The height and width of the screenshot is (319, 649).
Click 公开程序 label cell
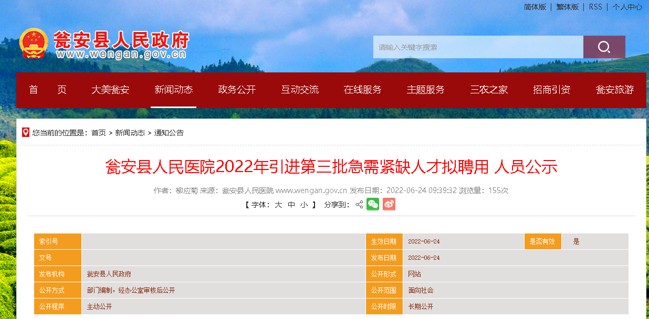click(x=58, y=306)
